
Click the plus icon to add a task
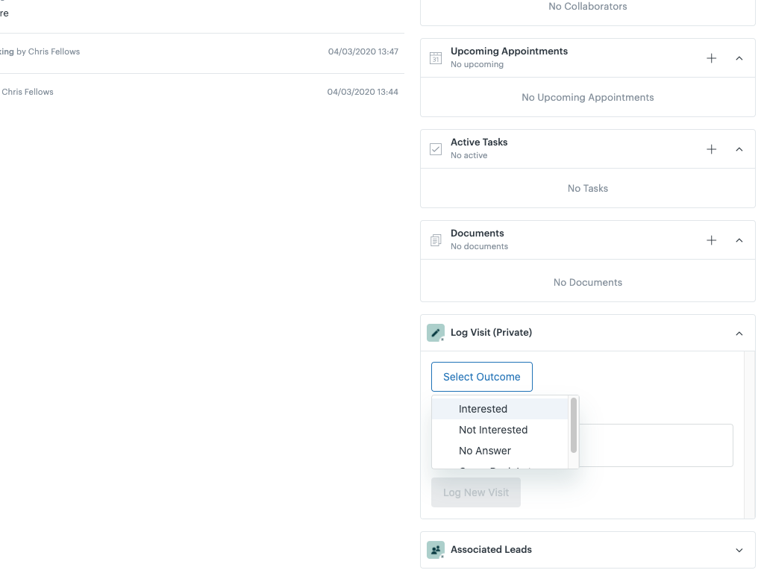click(x=711, y=148)
